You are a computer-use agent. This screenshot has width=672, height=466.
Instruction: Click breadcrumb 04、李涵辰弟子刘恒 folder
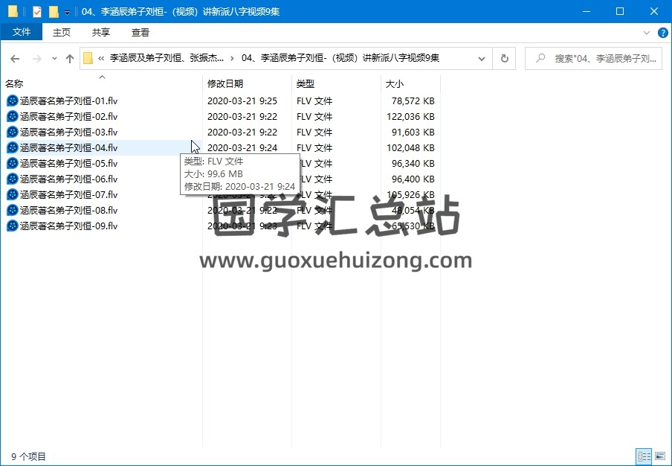point(340,58)
